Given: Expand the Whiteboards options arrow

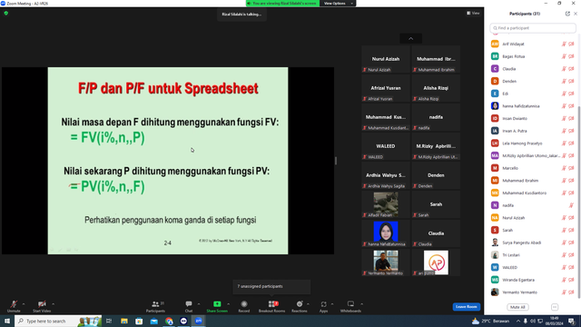Looking at the screenshot, I should [361, 304].
